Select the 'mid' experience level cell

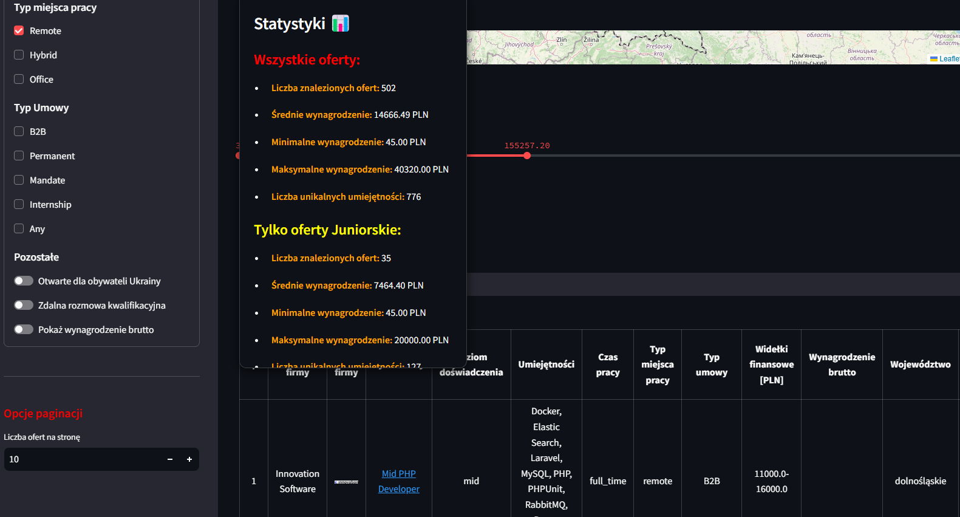coord(471,481)
